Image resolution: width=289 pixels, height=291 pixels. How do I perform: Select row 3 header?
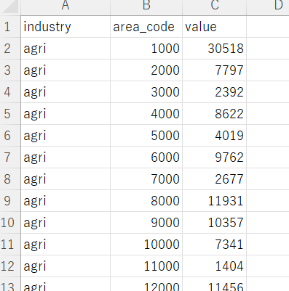[10, 70]
